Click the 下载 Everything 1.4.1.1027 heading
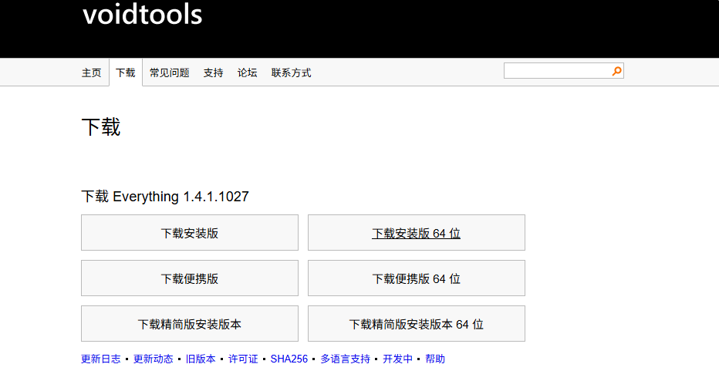 pos(165,197)
